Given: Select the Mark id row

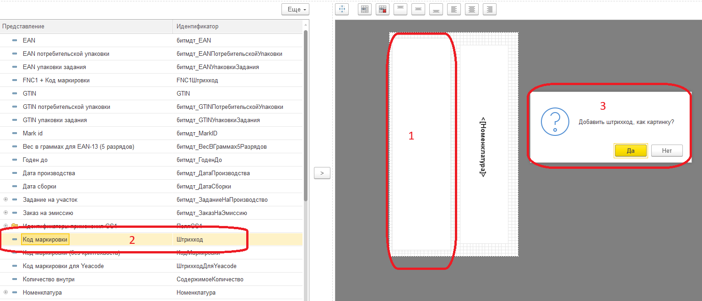Looking at the screenshot, I should [x=151, y=133].
